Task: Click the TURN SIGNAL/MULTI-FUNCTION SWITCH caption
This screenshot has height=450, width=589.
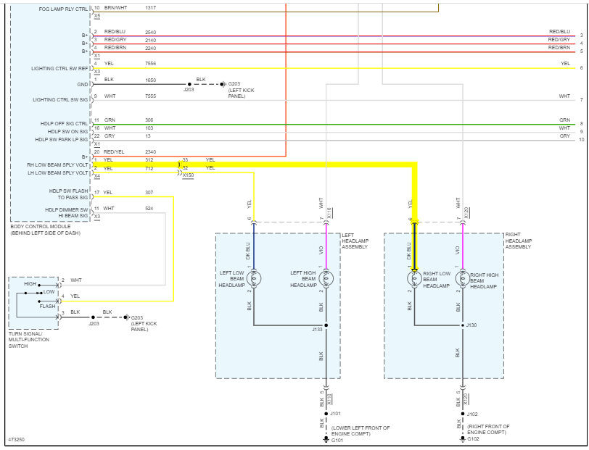Action: [x=29, y=340]
